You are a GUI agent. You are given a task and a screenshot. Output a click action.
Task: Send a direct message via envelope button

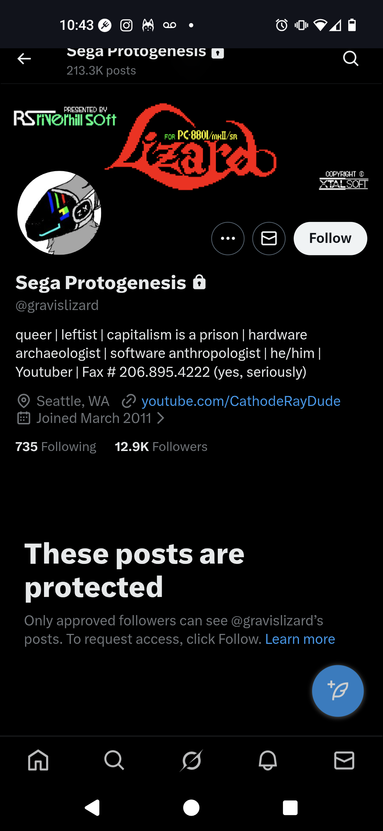tap(269, 238)
